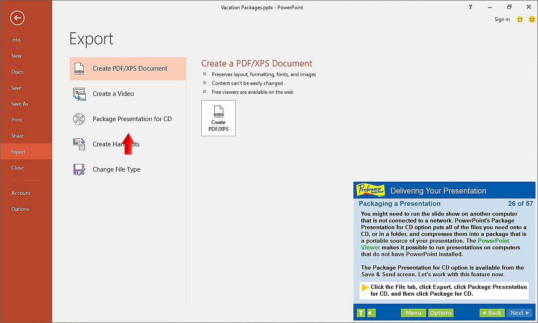
Task: Click the tutorial Menu button
Action: click(413, 313)
